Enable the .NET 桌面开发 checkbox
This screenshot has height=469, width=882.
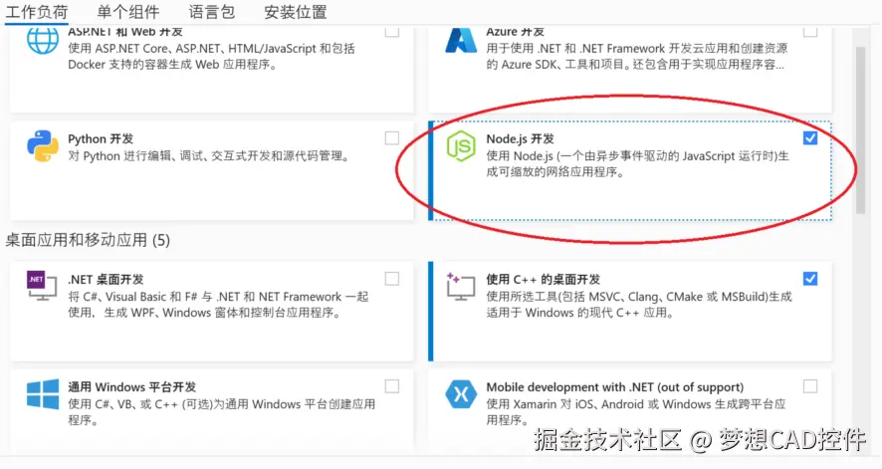click(x=392, y=279)
